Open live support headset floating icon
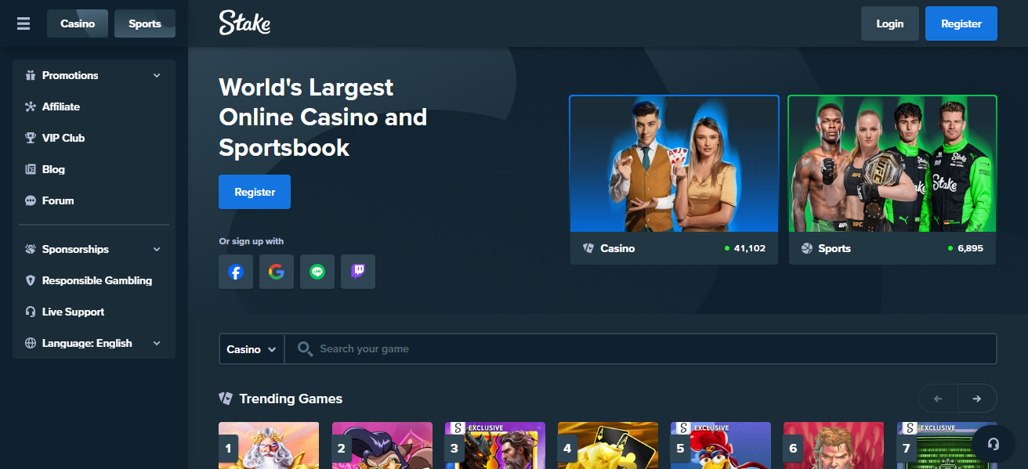Image resolution: width=1028 pixels, height=469 pixels. coord(994,444)
